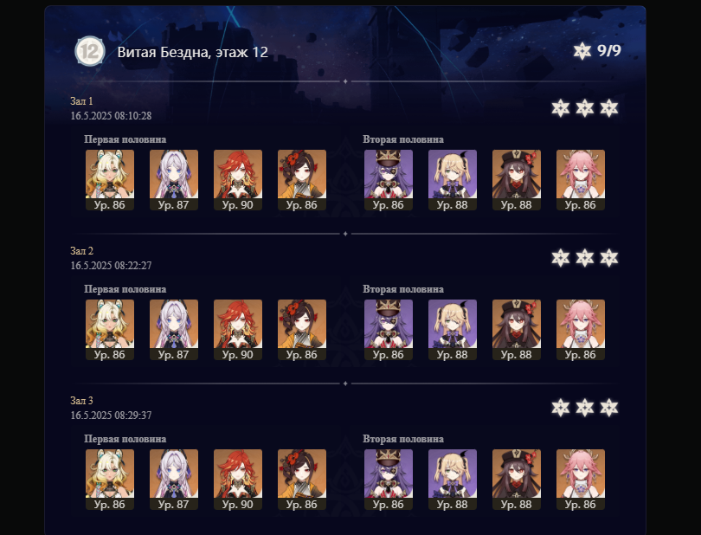Click Вторая половина label in Зал 3
Screen dimensions: 701x535
[x=403, y=439]
